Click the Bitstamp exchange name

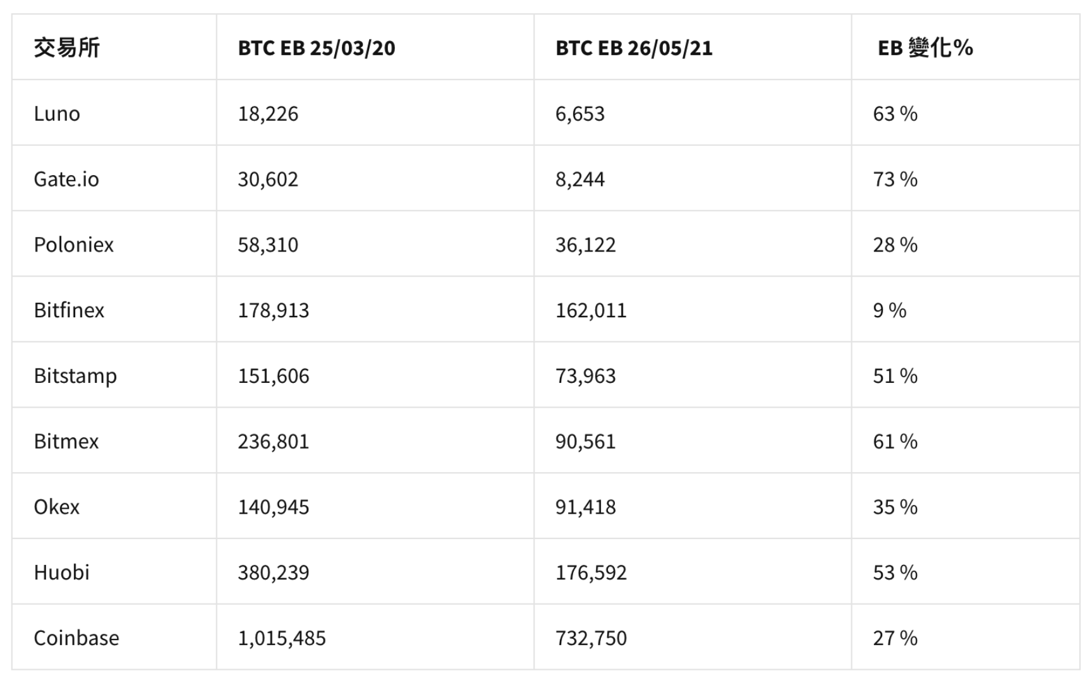click(75, 376)
